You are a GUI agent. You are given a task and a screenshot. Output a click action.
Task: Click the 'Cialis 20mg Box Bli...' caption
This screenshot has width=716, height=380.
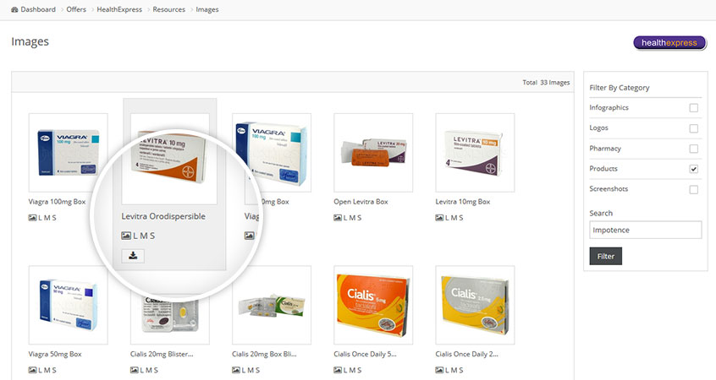(264, 354)
